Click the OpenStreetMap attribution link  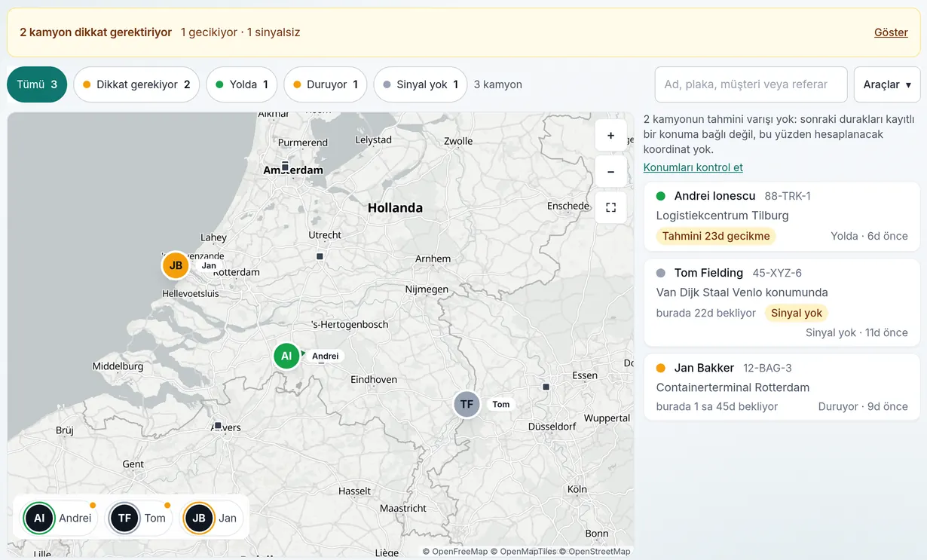pos(599,552)
